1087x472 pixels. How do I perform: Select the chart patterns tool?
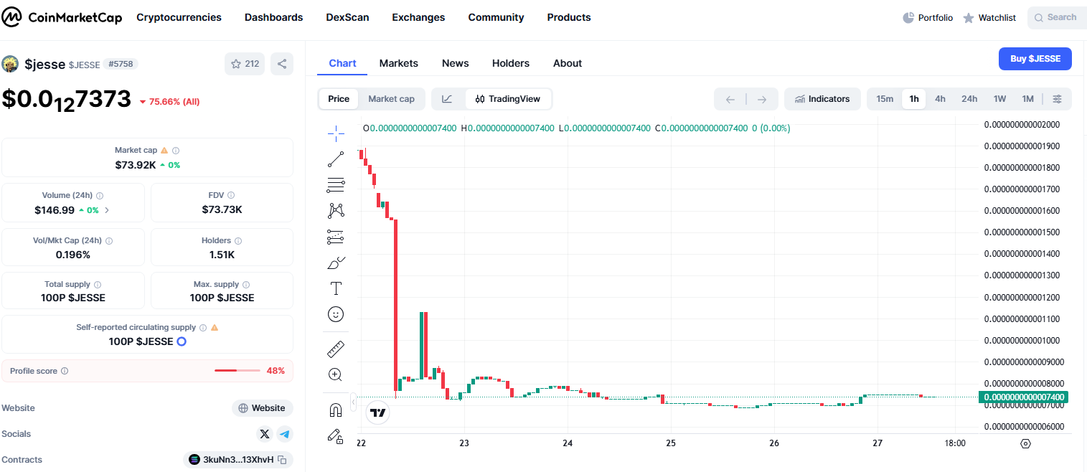[336, 210]
